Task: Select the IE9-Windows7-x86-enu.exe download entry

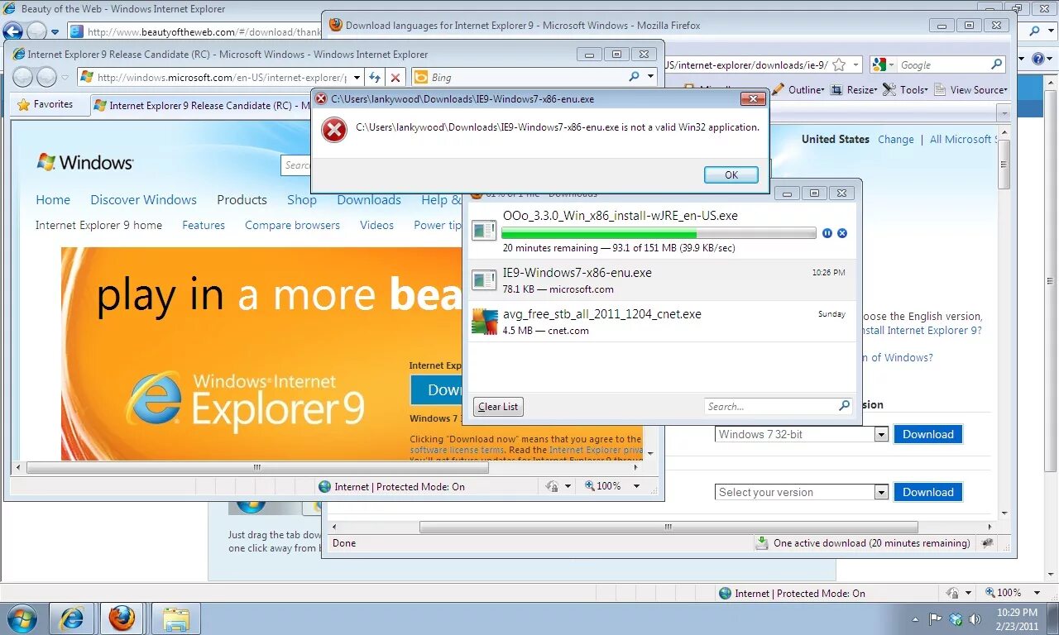Action: pyautogui.click(x=662, y=280)
